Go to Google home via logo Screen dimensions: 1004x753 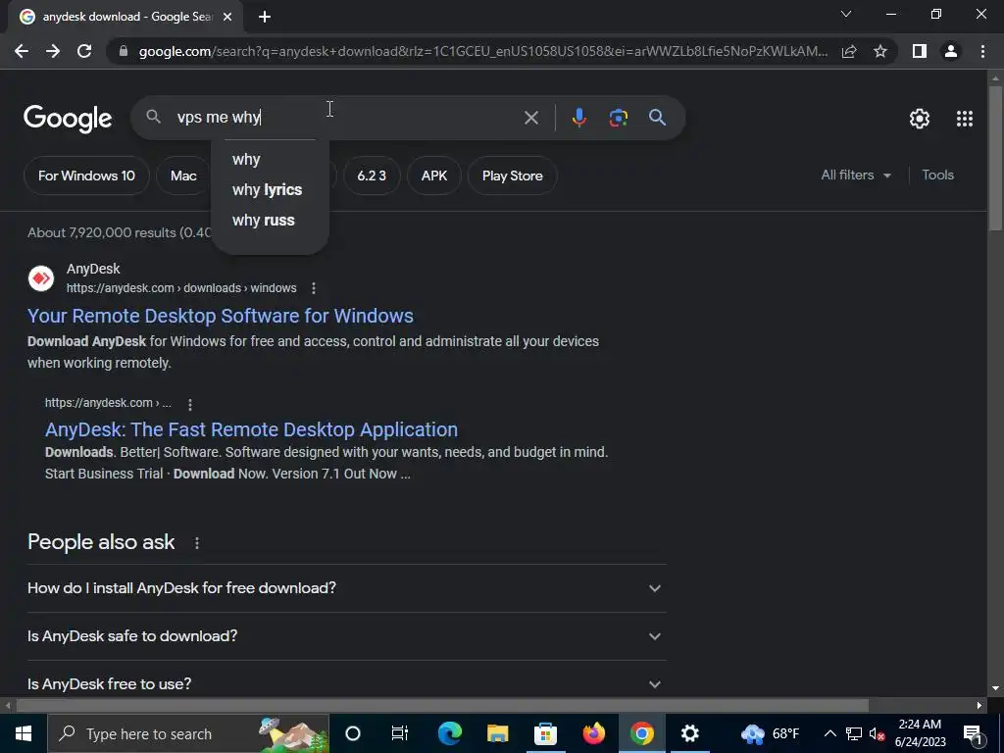pos(68,119)
